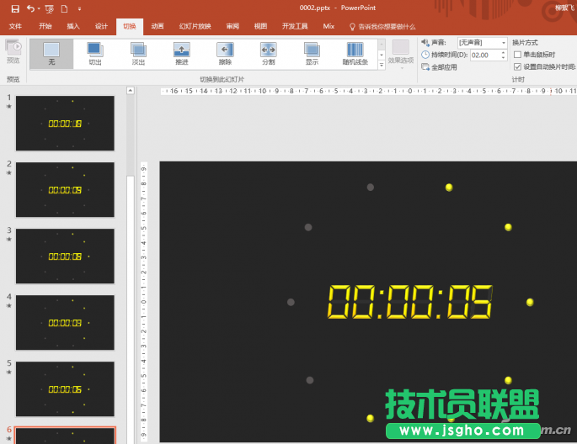
Task: Switch to the 审阅 (Review) tab
Action: coord(232,26)
